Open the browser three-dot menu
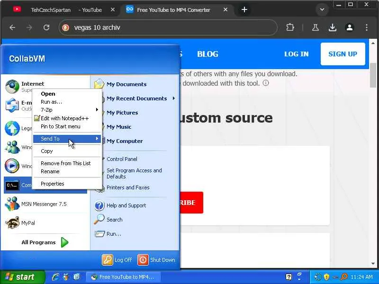379x284 pixels. [367, 27]
